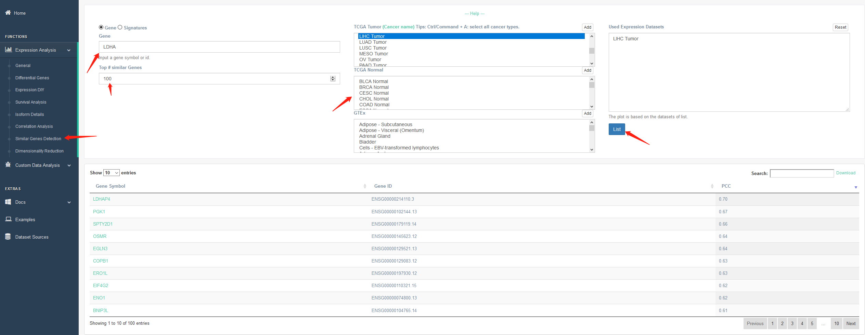The height and width of the screenshot is (335, 865).
Task: Click Add button for GTEx
Action: click(x=588, y=113)
